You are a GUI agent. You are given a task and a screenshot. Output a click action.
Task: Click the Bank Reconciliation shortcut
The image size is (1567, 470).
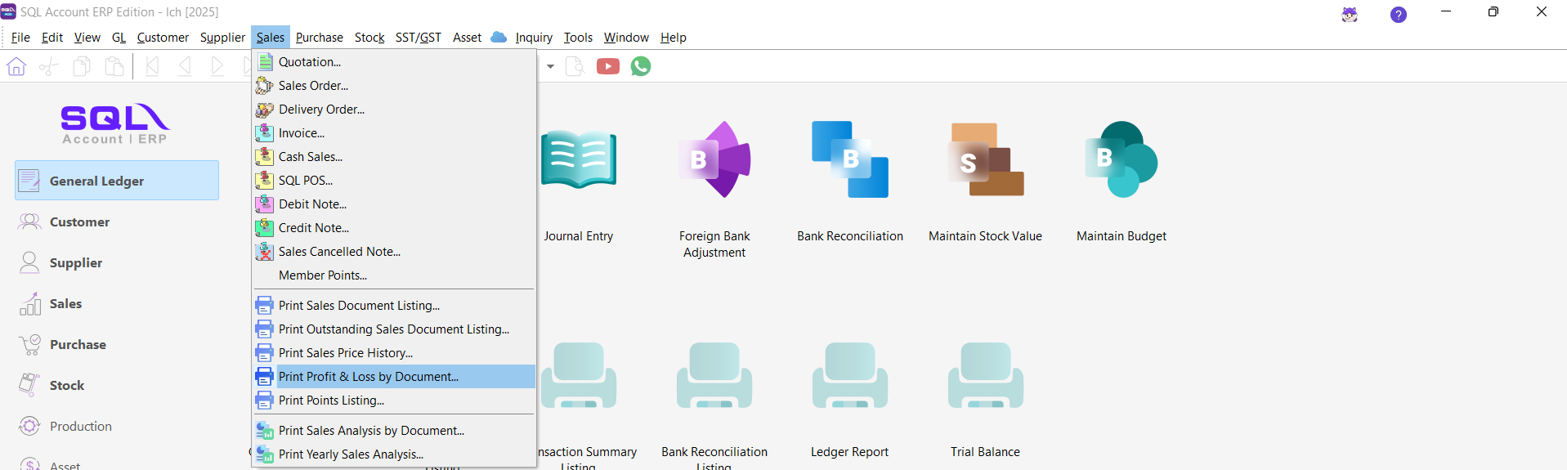click(849, 160)
